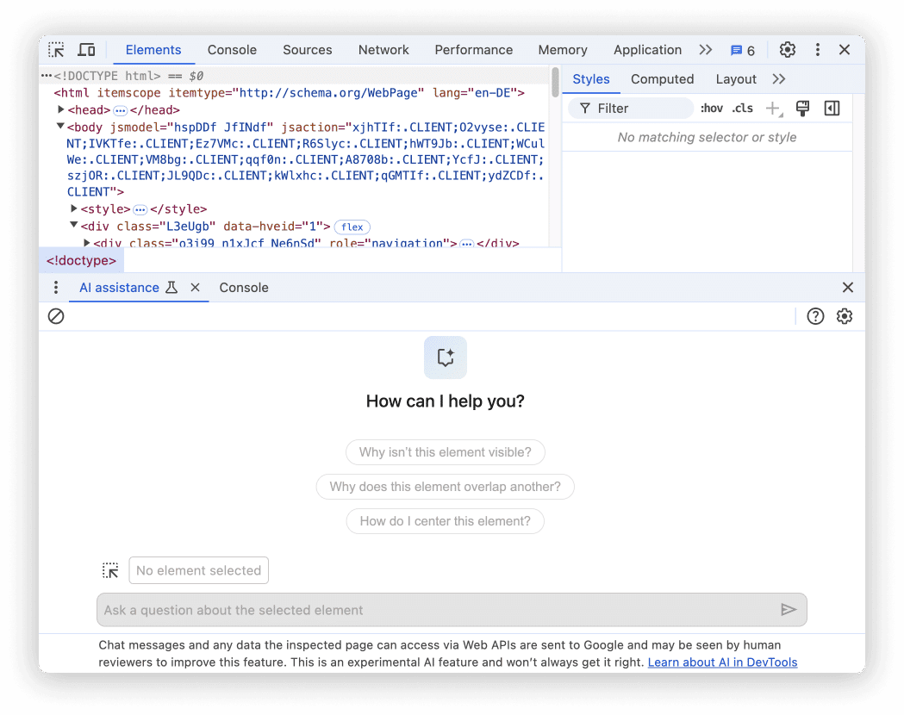Toggle the :hov element state pane

711,108
